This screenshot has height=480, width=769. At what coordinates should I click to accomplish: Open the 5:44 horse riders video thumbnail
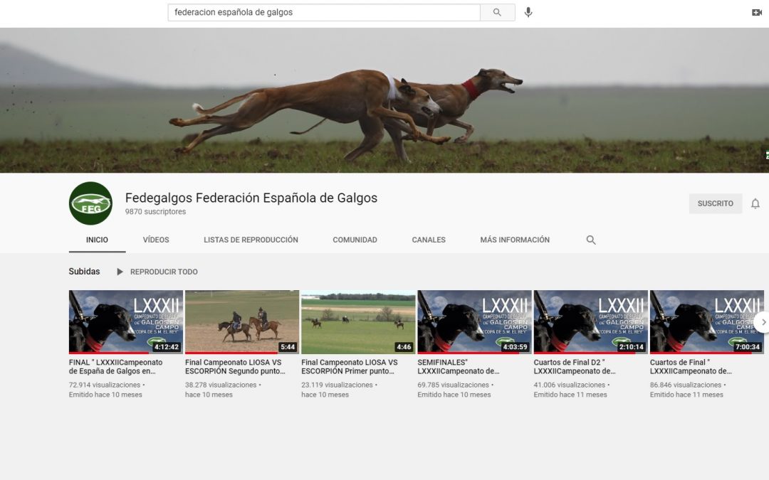[x=241, y=321]
